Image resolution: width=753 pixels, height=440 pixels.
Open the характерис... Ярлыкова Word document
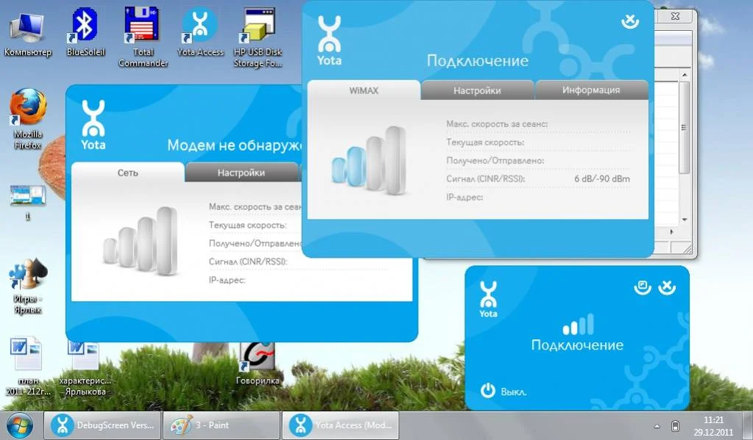(x=85, y=368)
